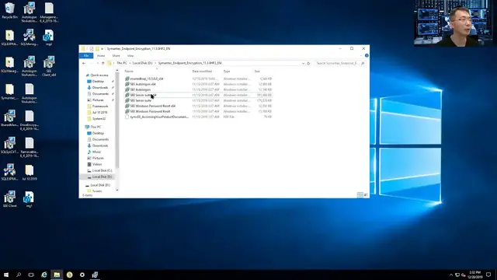Screen dimensions: 497x280
Task: Select the SEE Autologon file
Action: click(x=199, y=89)
